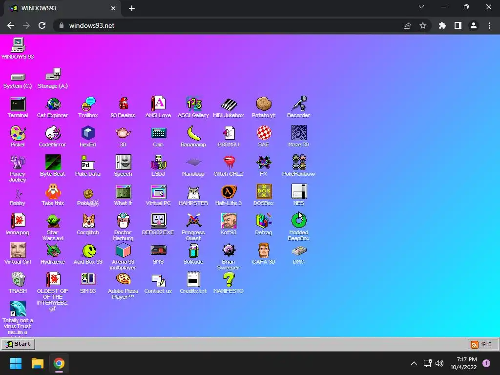Launch Potato.yt icon
The width and height of the screenshot is (500, 375).
(263, 104)
